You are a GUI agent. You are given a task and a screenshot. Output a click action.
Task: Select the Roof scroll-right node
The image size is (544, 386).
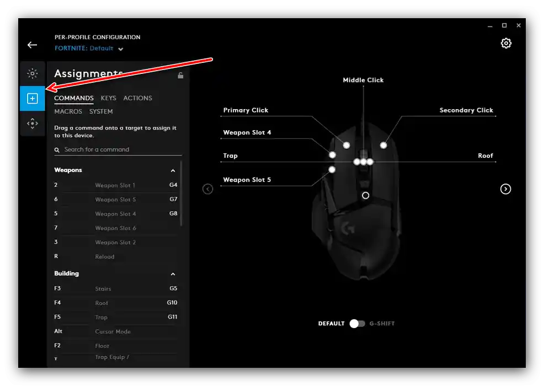[370, 162]
